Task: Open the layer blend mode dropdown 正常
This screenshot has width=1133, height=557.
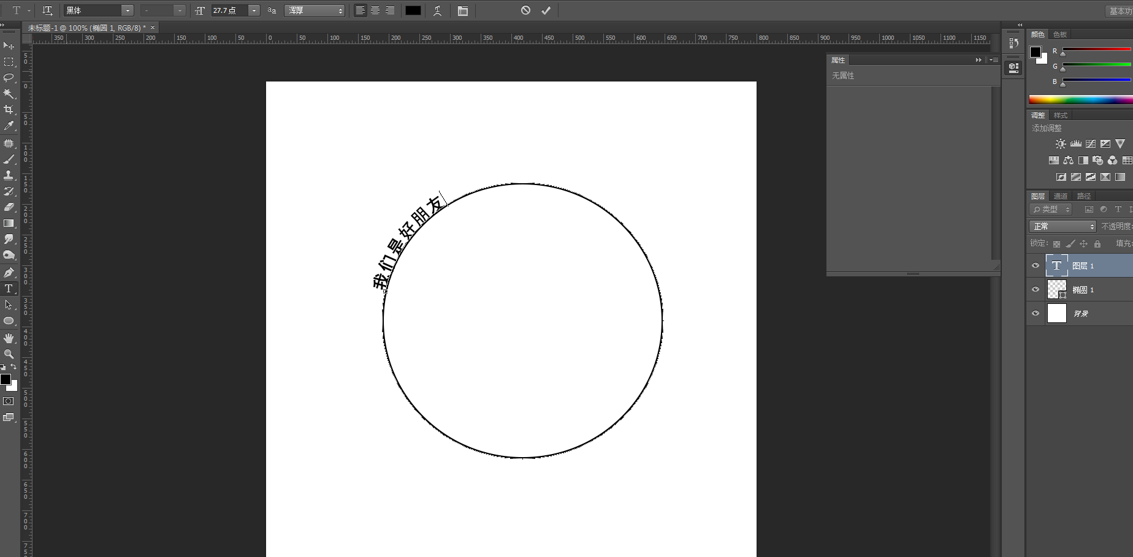Action: pyautogui.click(x=1062, y=227)
